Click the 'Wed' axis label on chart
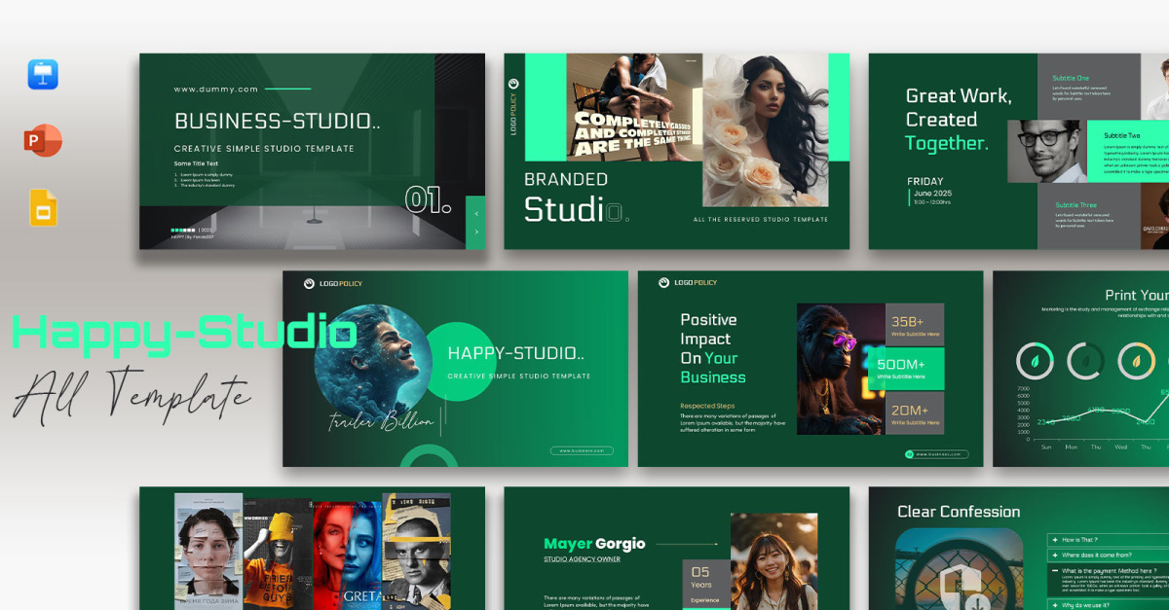Screen dimensions: 1169x610 click(x=1121, y=448)
